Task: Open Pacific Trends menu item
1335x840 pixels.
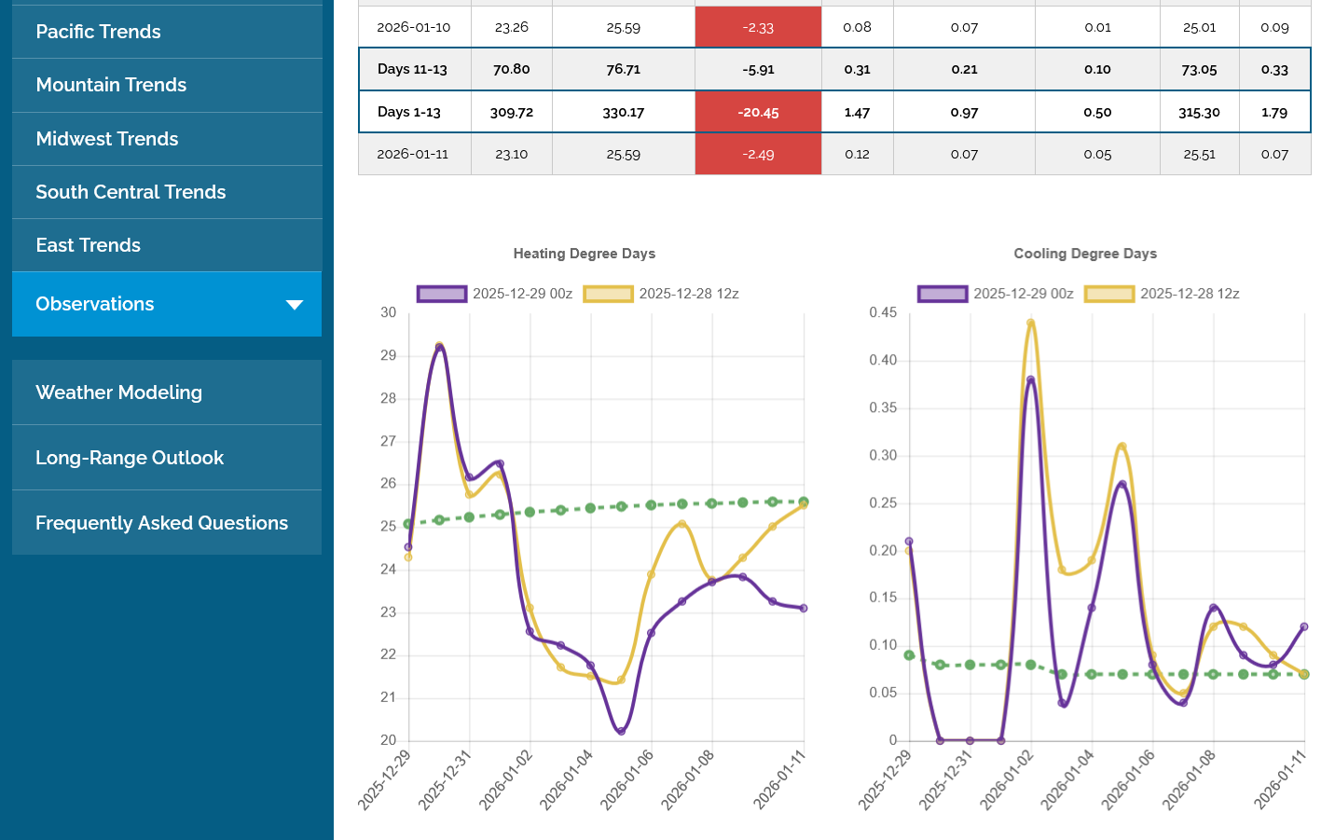Action: [98, 32]
